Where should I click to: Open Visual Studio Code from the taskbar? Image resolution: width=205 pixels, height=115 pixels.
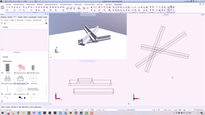tap(39, 113)
